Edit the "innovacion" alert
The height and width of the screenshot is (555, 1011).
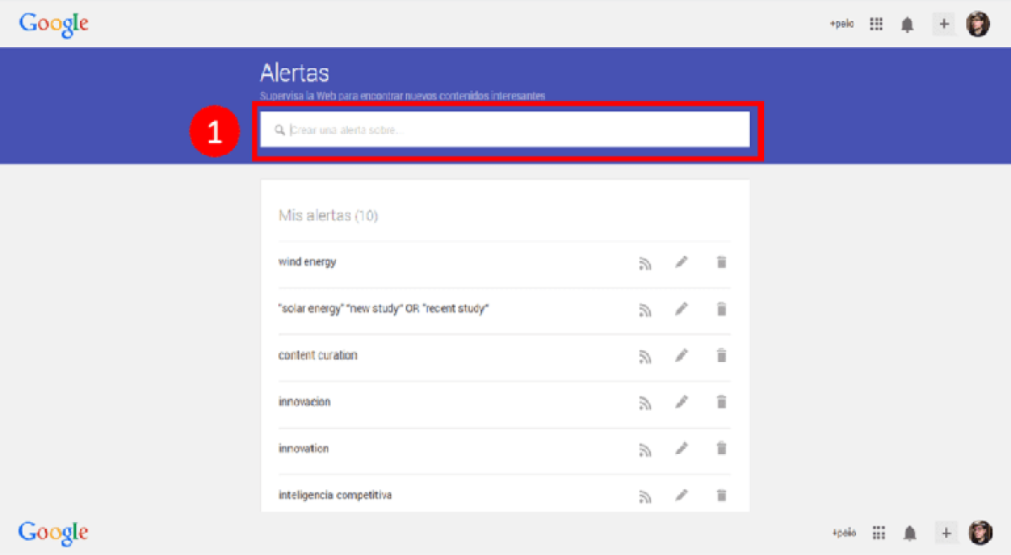(682, 402)
